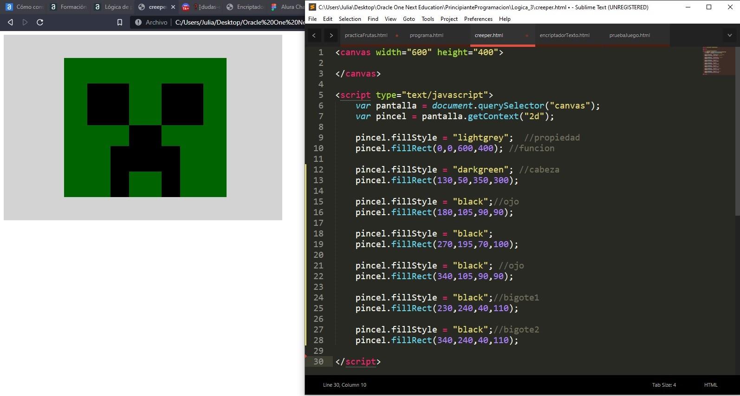Click the browser address bar URL
The image size is (740, 396).
(x=239, y=22)
